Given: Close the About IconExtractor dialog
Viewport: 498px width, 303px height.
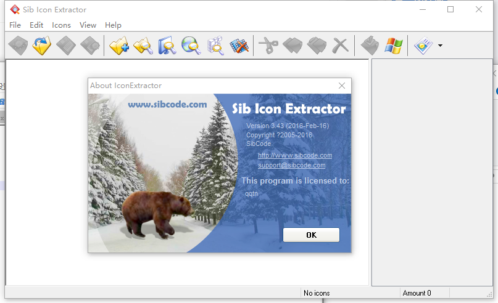Looking at the screenshot, I should (x=342, y=86).
